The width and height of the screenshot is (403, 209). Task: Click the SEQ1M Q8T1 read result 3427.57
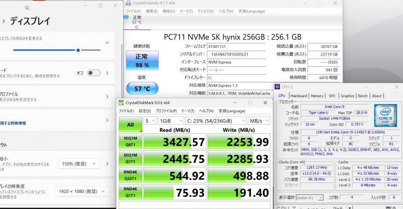point(175,141)
